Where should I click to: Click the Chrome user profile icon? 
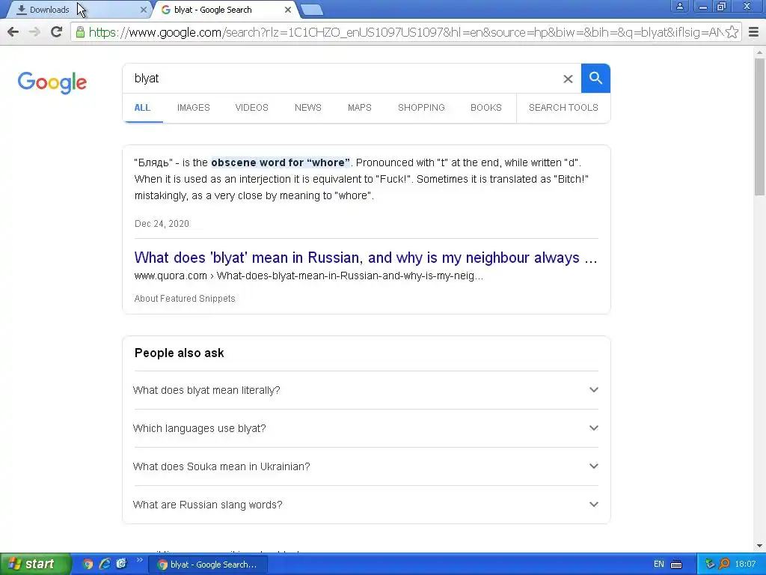click(x=679, y=6)
